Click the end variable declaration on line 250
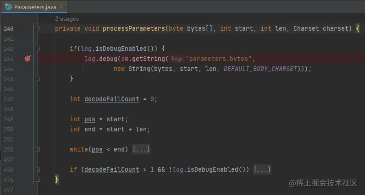 89,129
